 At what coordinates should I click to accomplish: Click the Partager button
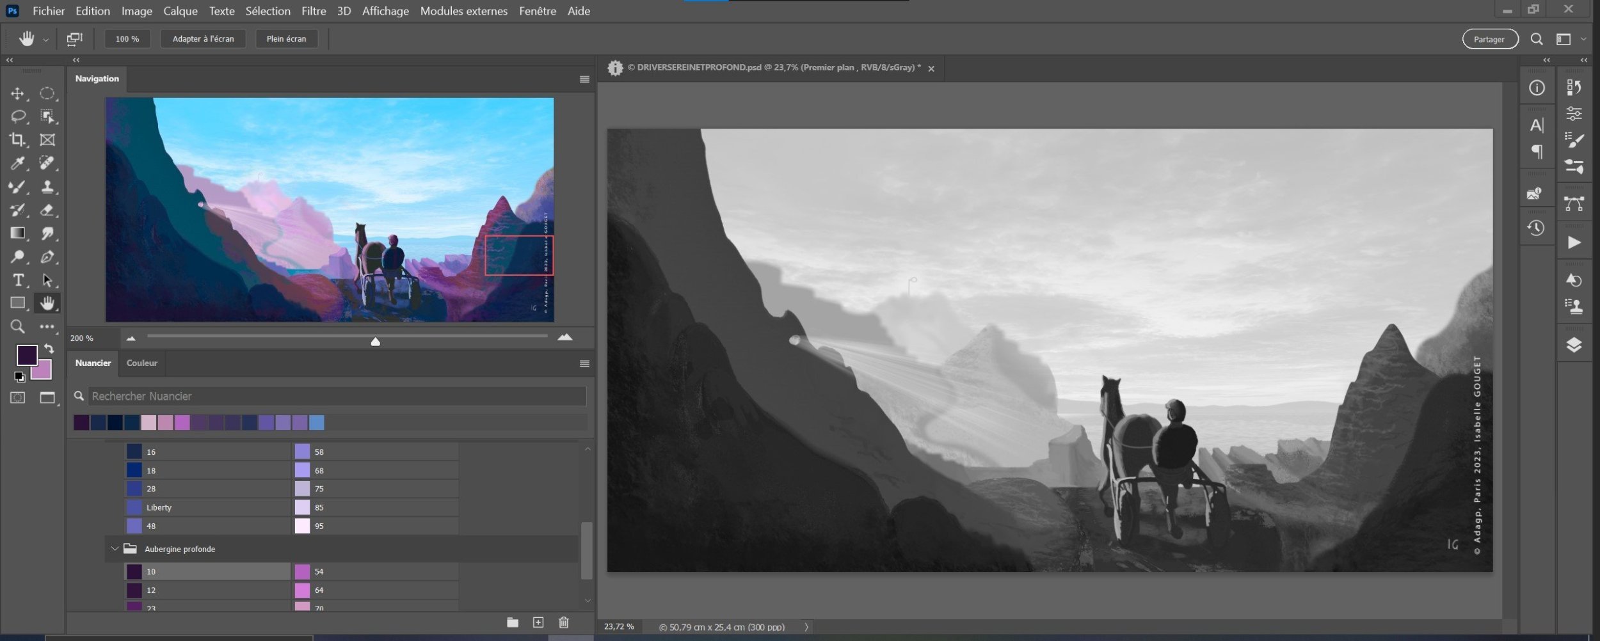(x=1489, y=40)
